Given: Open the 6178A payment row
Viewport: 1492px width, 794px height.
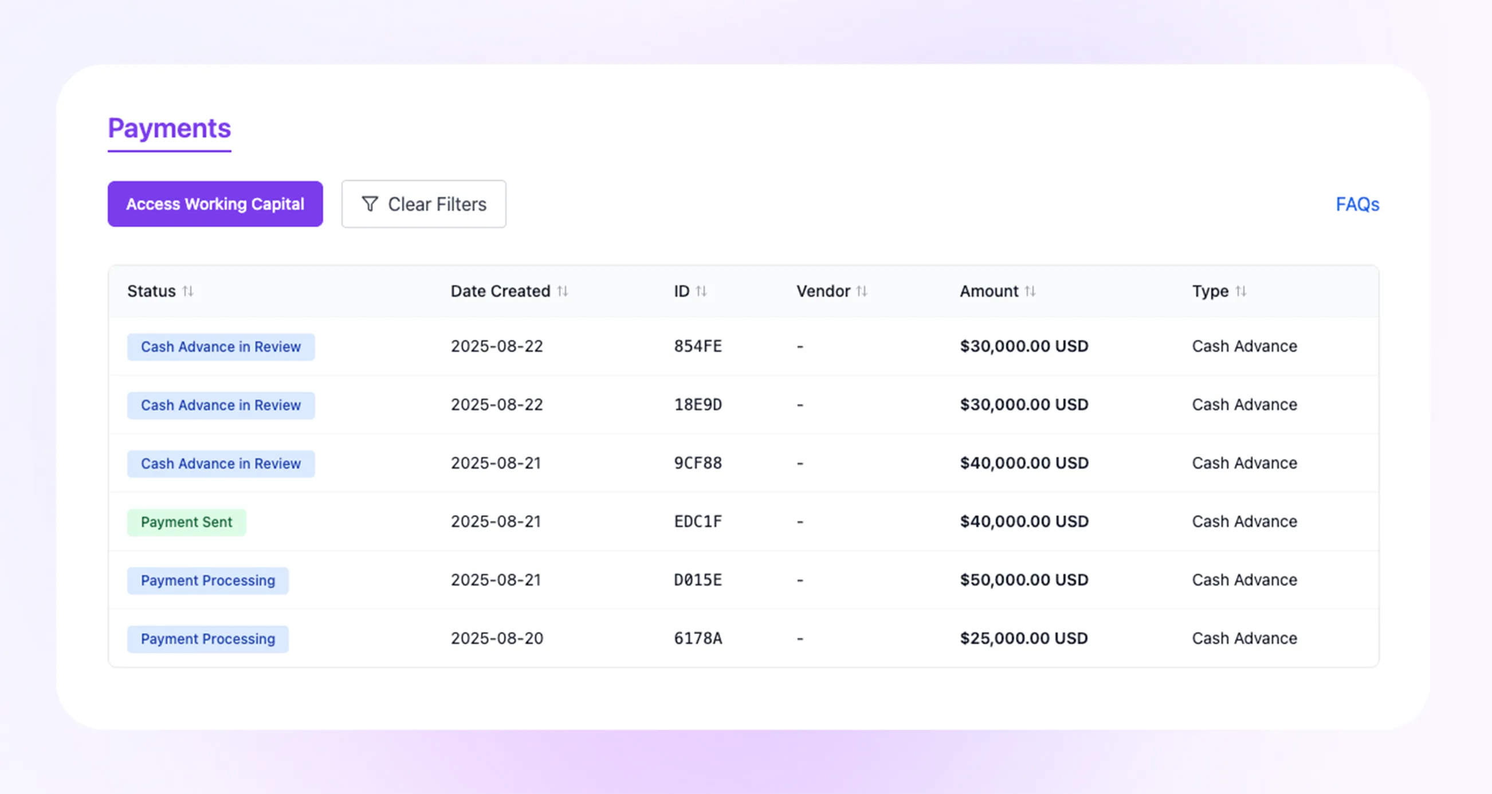Looking at the screenshot, I should point(697,638).
